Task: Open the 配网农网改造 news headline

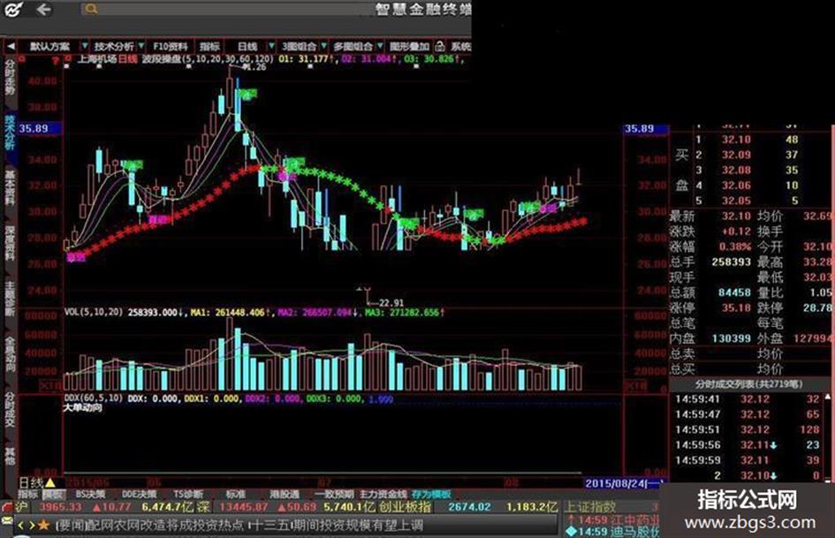Action: click(239, 526)
